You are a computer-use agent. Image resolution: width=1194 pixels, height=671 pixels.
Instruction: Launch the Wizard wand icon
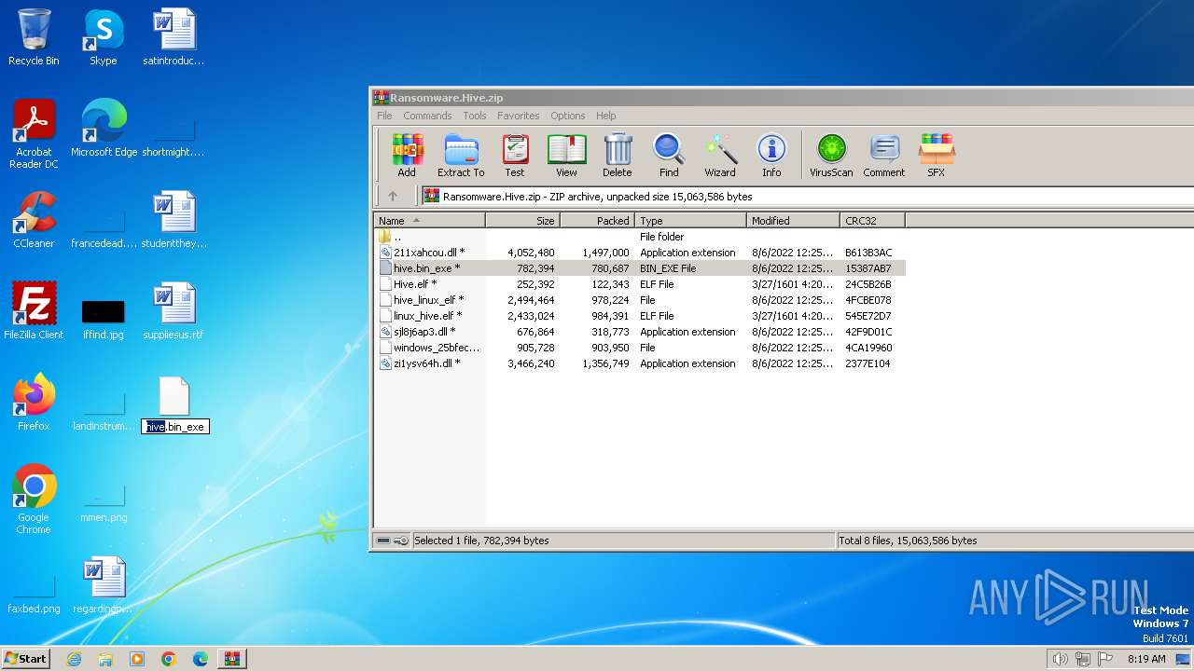pos(719,155)
